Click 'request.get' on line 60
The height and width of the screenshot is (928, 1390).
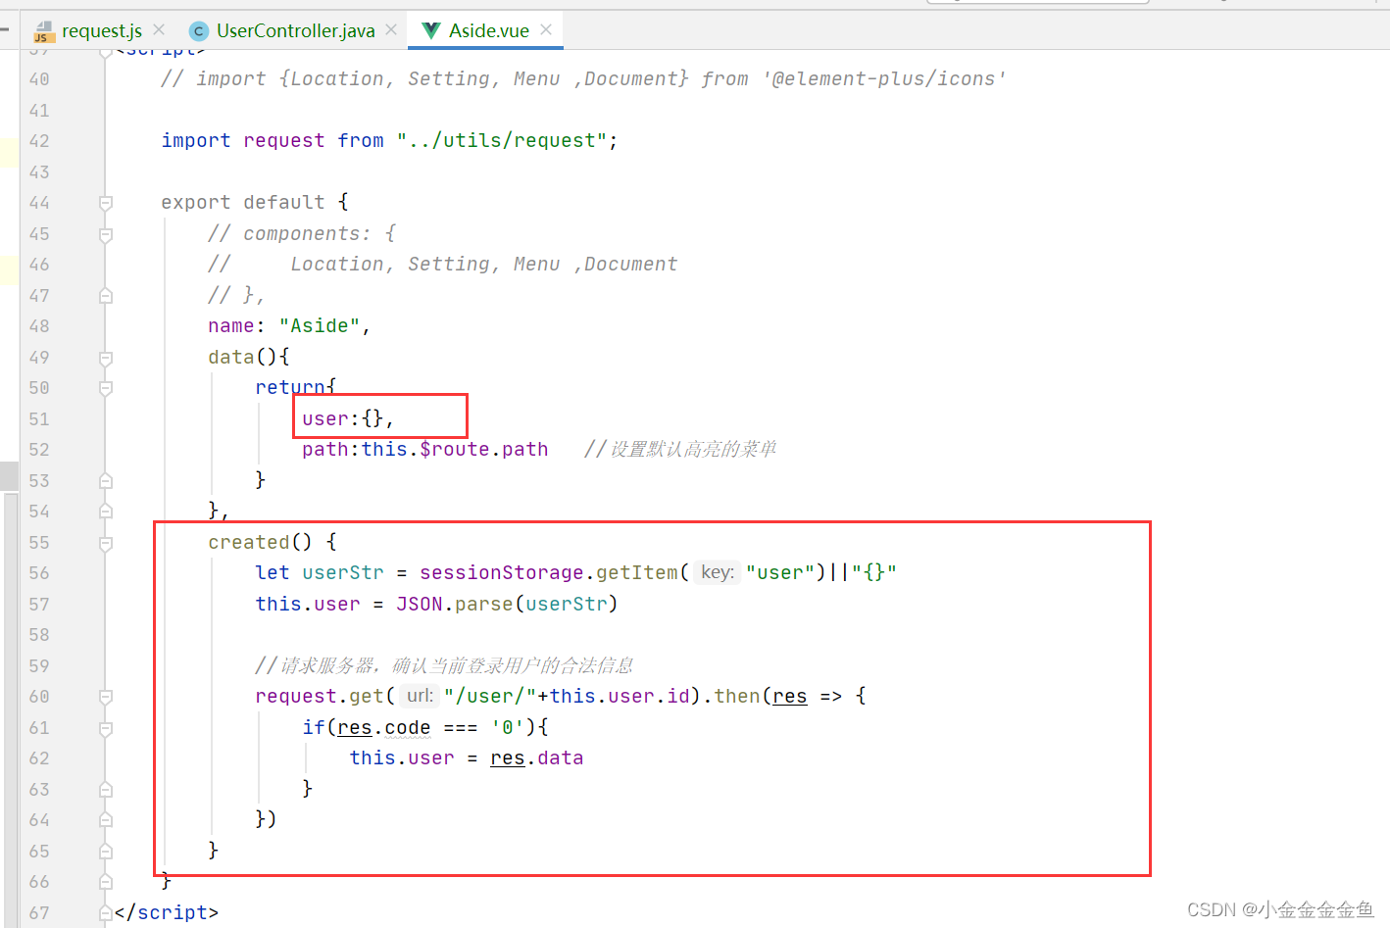pos(320,697)
